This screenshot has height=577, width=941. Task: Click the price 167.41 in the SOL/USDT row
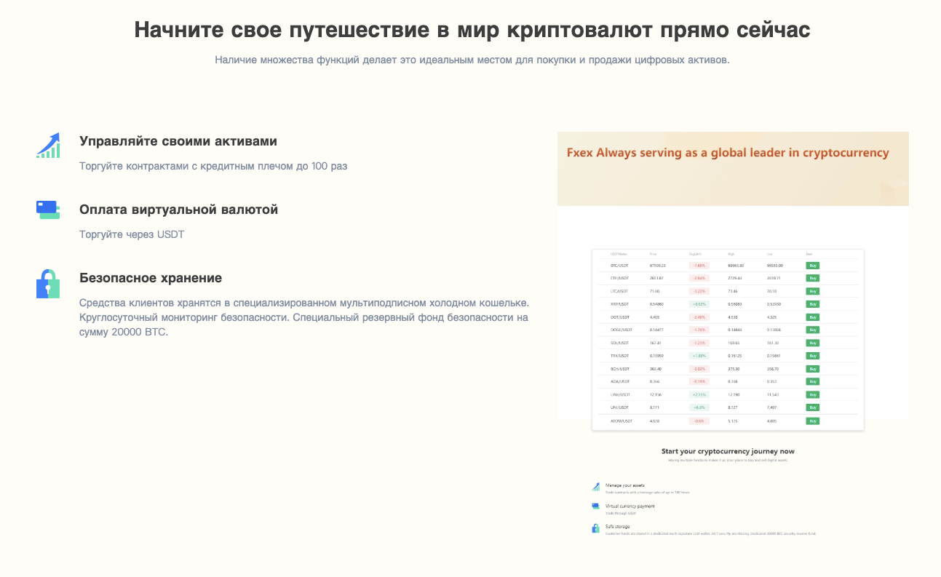[656, 343]
